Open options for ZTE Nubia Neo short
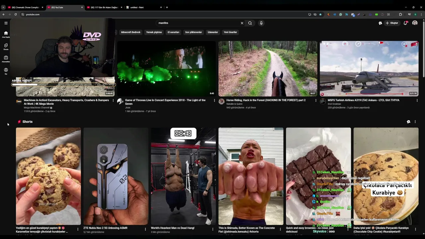Screen dimensions: 425x239 pyautogui.click(x=145, y=229)
